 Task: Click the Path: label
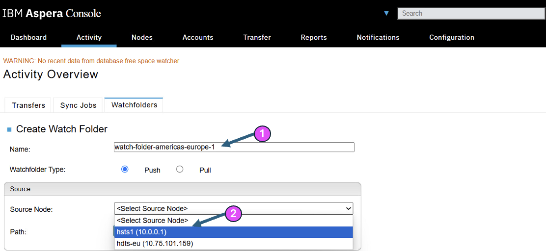(x=19, y=232)
